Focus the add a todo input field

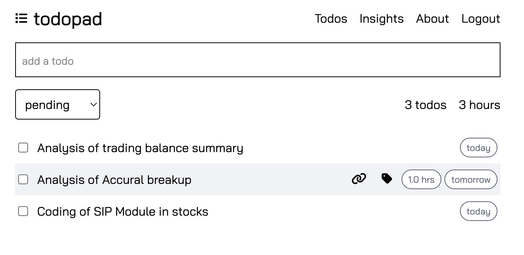tap(258, 60)
